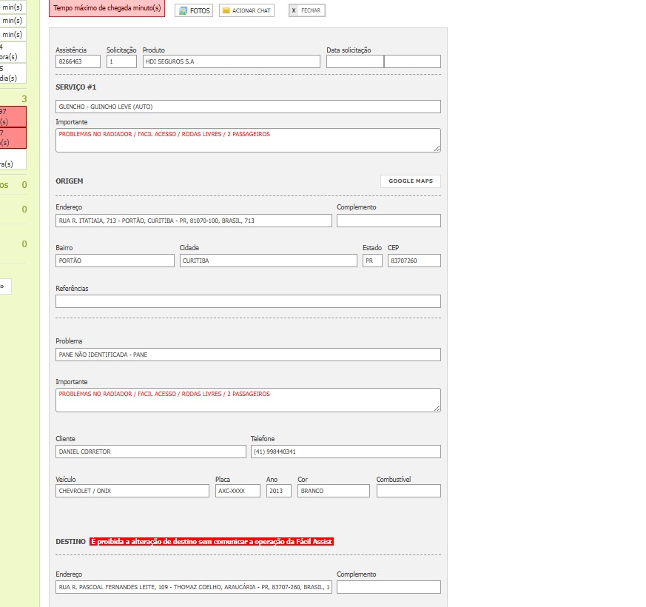Select the Telefone field
646x607 pixels.
[345, 452]
